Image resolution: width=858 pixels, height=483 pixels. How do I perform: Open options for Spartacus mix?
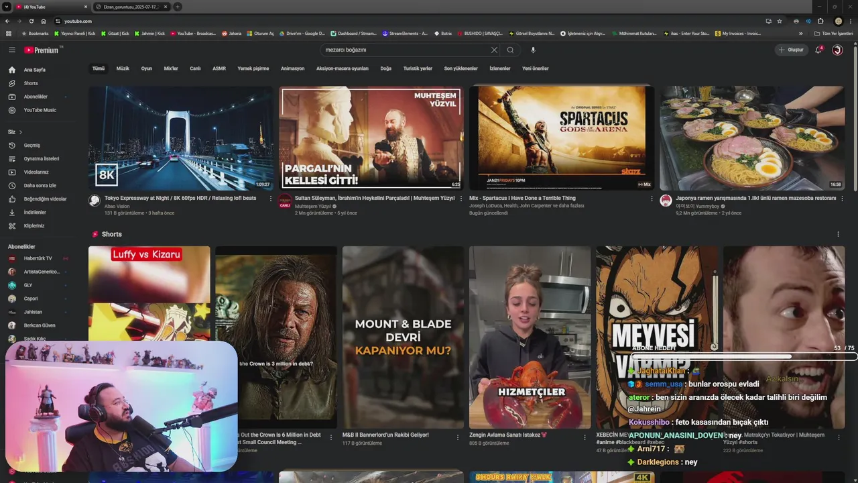652,199
